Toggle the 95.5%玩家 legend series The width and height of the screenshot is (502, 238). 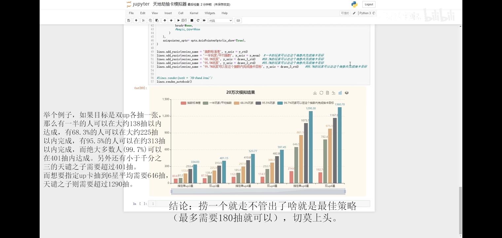pos(265,103)
